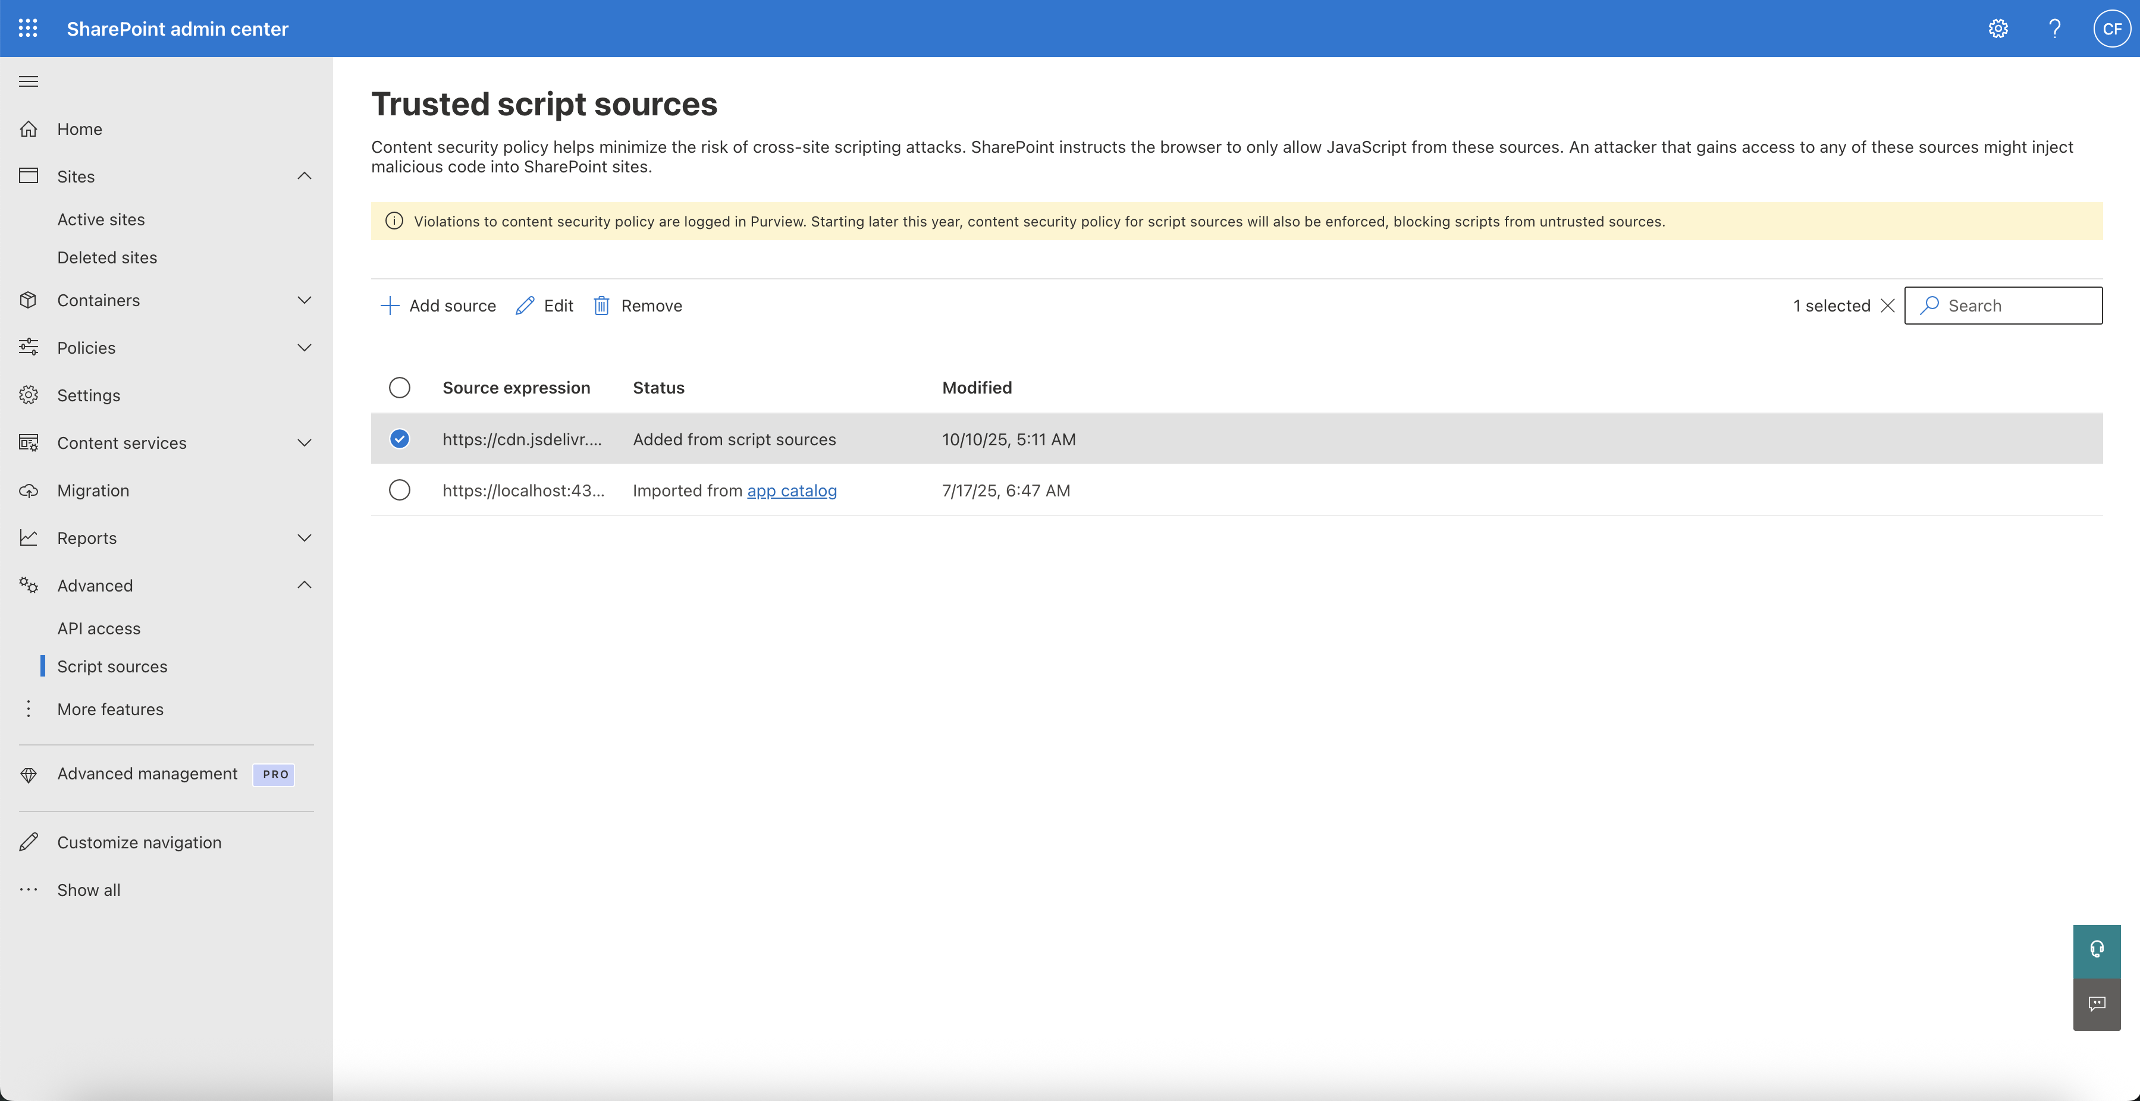The width and height of the screenshot is (2140, 1101).
Task: Click the Remove label
Action: (x=651, y=306)
